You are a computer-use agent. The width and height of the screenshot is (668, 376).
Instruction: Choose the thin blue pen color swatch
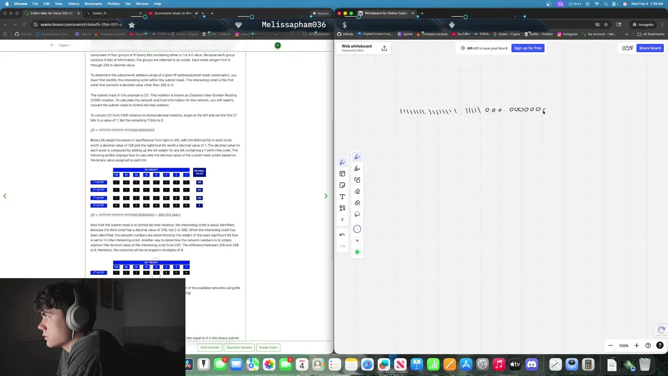coord(357,229)
